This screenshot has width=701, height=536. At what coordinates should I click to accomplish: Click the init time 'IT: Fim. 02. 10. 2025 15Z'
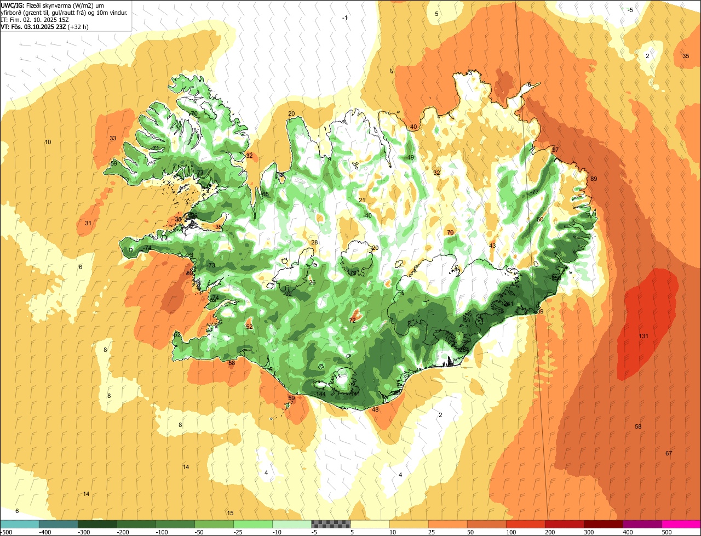coord(35,19)
